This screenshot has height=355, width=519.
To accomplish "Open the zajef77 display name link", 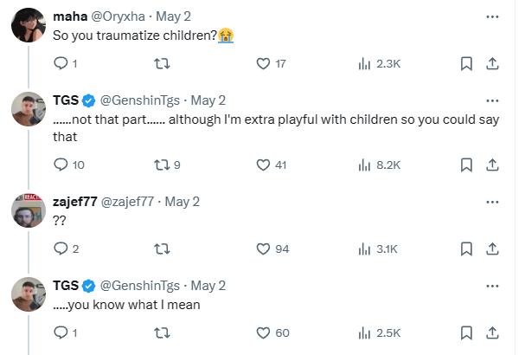I will tap(76, 202).
